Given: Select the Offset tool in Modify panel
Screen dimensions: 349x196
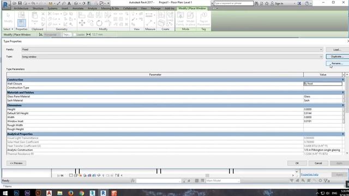Looking at the screenshot, I should (x=91, y=15).
